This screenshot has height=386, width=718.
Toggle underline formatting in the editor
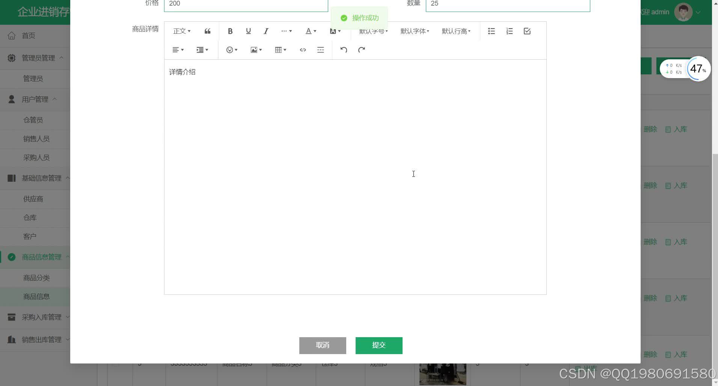click(248, 31)
